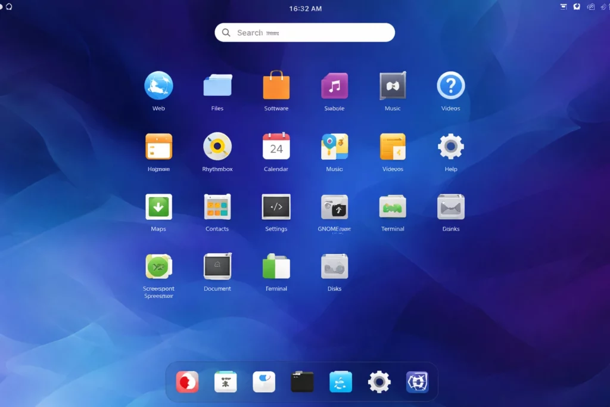Click the "Software" label
Viewport: 610px width, 407px height.
pos(276,108)
